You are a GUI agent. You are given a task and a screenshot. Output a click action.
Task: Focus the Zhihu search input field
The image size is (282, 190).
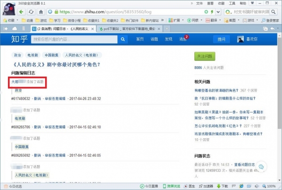click(x=74, y=39)
